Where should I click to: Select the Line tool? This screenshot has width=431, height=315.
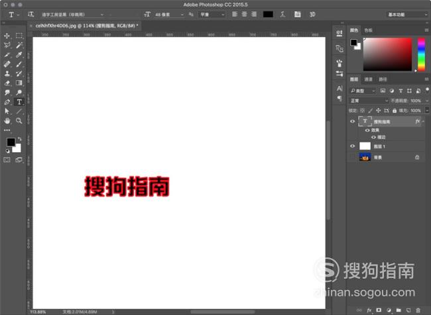19,111
